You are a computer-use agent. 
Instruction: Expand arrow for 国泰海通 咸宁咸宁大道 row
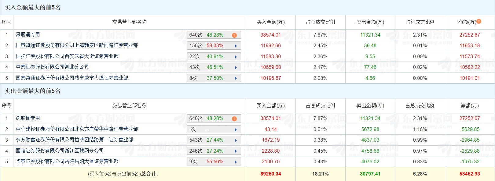(x=236, y=78)
